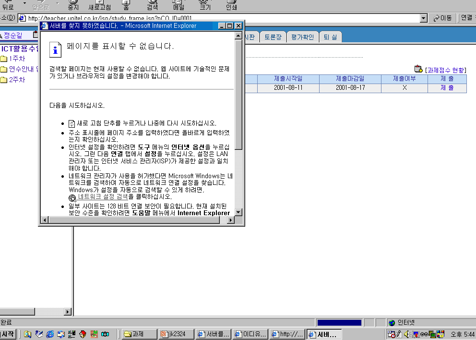Click the 제출여부 column header
This screenshot has height=340, width=476.
(x=405, y=79)
